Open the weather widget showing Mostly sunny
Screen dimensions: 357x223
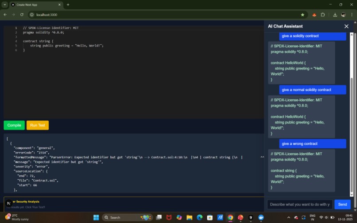[x=17, y=217]
